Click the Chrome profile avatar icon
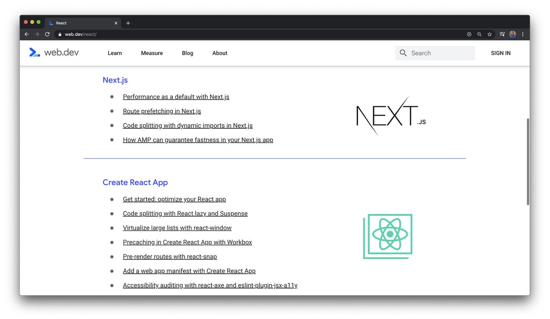This screenshot has height=319, width=550. coord(512,34)
